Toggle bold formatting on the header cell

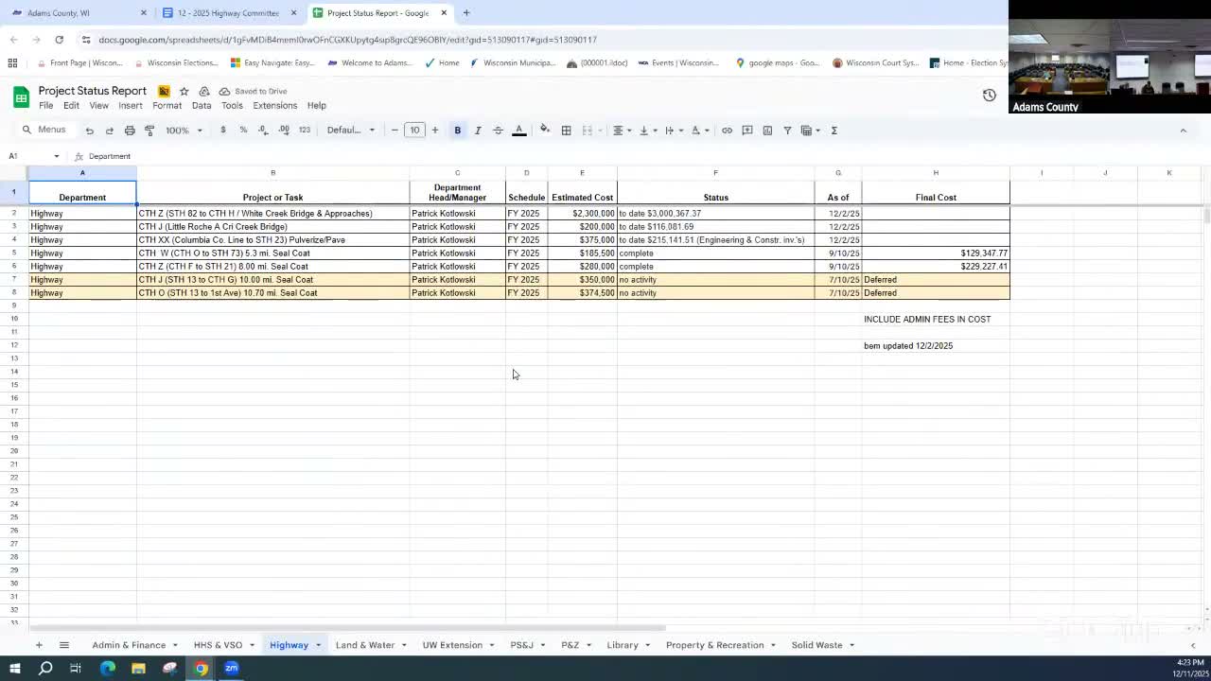point(458,131)
